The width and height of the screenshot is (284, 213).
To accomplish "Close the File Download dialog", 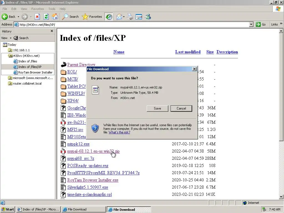I will click(194, 69).
